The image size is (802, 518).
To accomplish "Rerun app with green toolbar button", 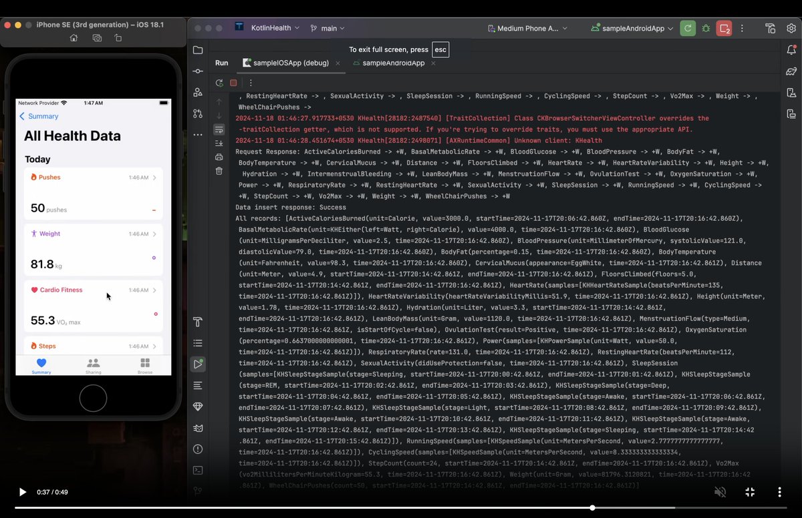I will pos(688,28).
